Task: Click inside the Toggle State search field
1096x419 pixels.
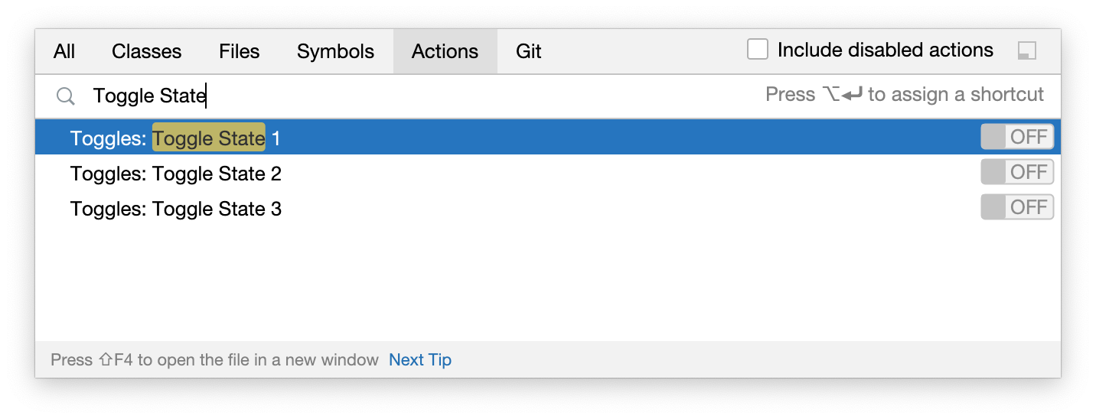Action: pyautogui.click(x=421, y=96)
